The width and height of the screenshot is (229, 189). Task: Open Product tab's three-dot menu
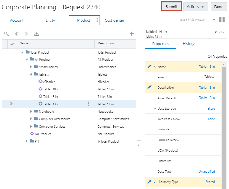point(97,20)
